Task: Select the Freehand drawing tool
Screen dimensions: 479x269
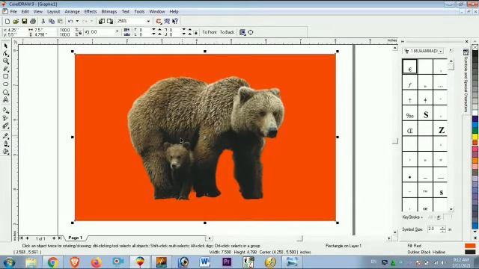Action: point(6,69)
